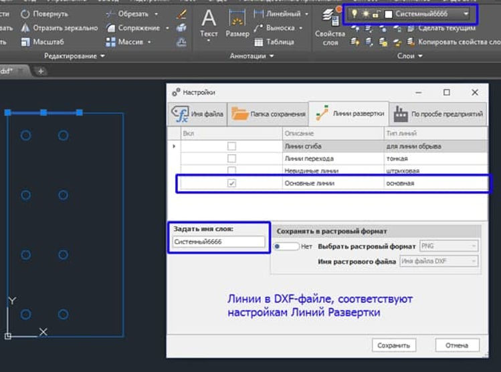501x372 pixels.
Task: Switch to the Папка сохранения tab
Action: [269, 114]
